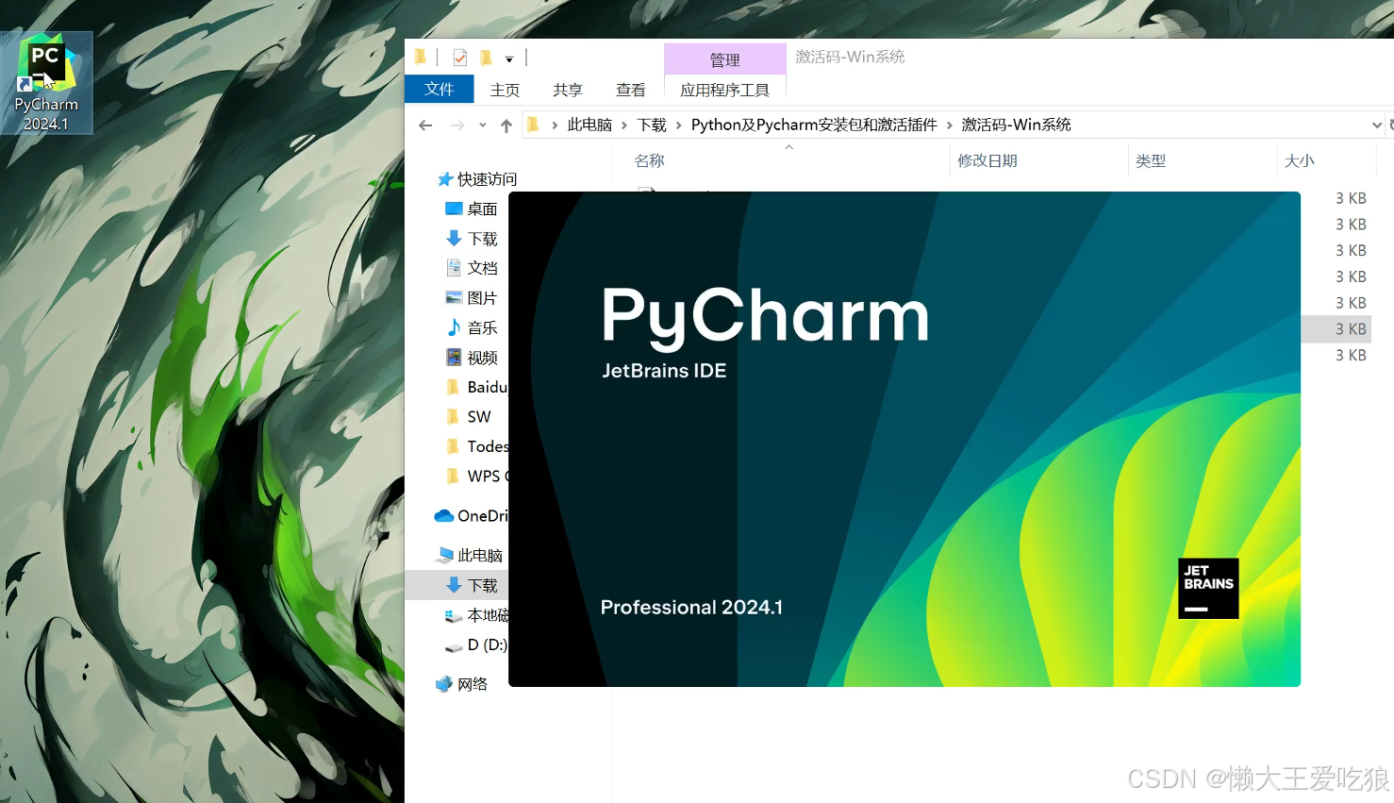Open the Customize Quick Access Toolbar dropdown
Image resolution: width=1394 pixels, height=803 pixels.
click(x=509, y=59)
